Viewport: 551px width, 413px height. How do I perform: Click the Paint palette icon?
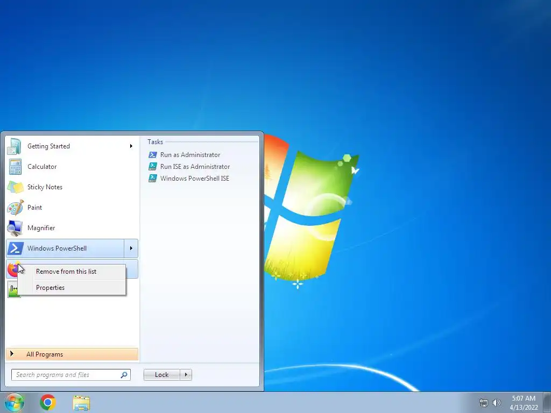pyautogui.click(x=16, y=208)
